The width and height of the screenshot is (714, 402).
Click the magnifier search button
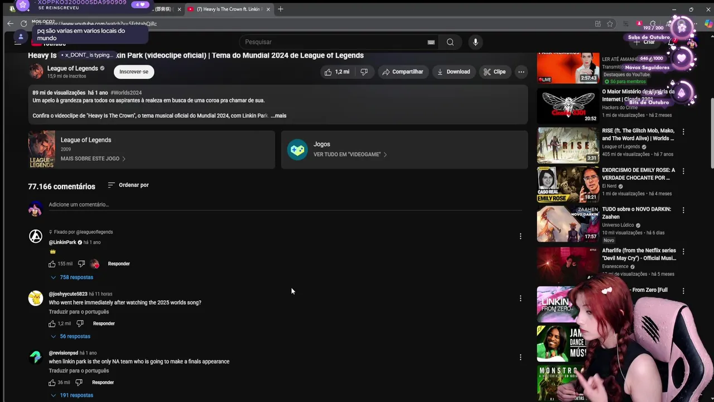(450, 42)
